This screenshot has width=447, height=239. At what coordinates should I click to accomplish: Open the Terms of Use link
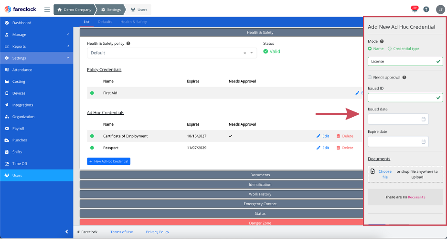pyautogui.click(x=122, y=232)
